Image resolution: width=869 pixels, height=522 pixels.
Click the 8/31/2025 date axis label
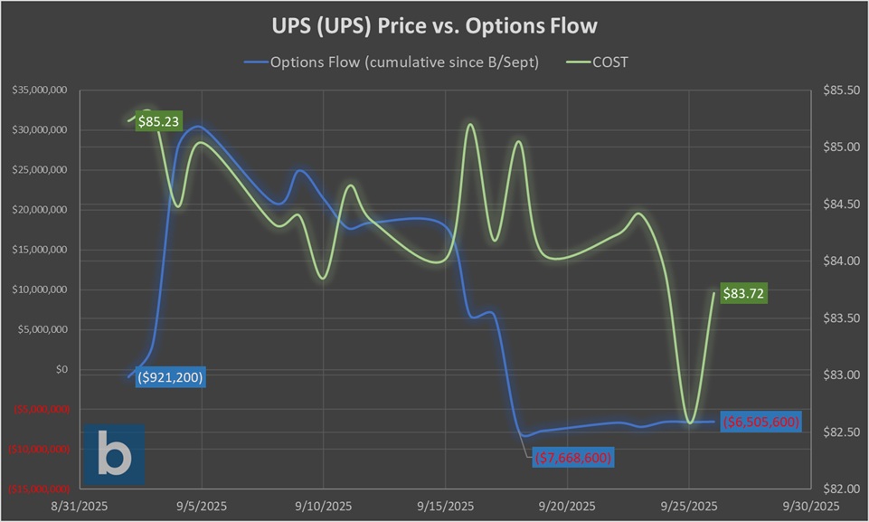pos(78,506)
